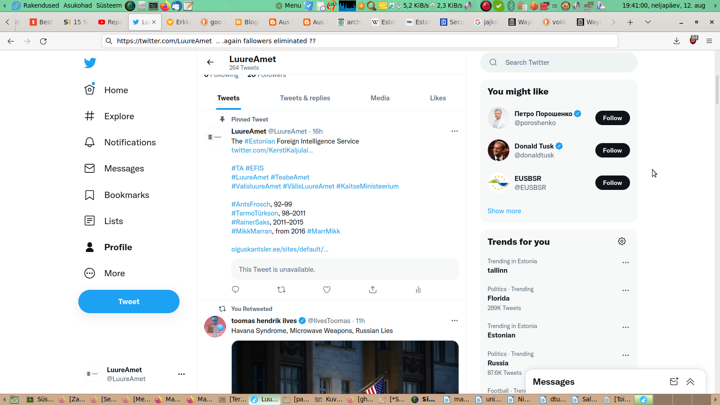Switch to Tweets & replies tab
Image resolution: width=720 pixels, height=405 pixels.
[305, 98]
